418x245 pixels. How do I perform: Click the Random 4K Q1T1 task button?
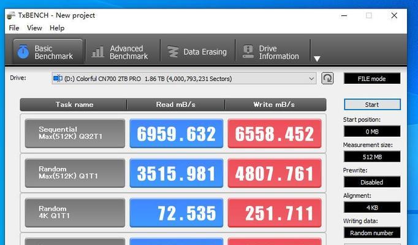pyautogui.click(x=75, y=213)
